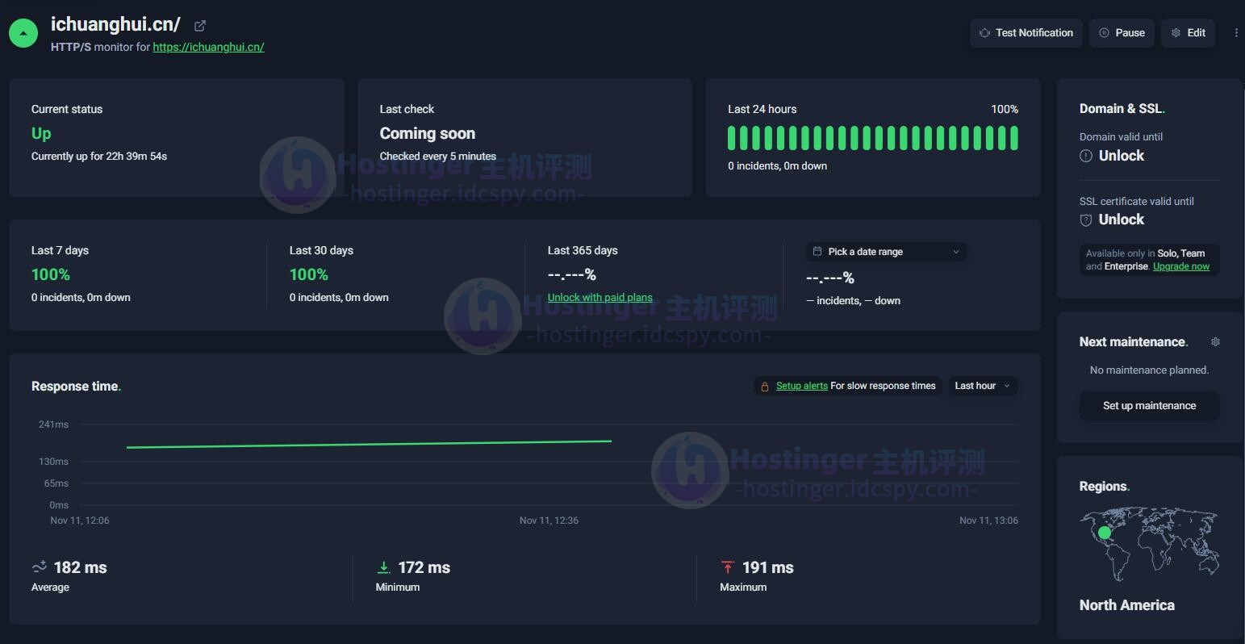Click the Test Notification button
Screen dimensions: 1245x644
[x=1026, y=33]
